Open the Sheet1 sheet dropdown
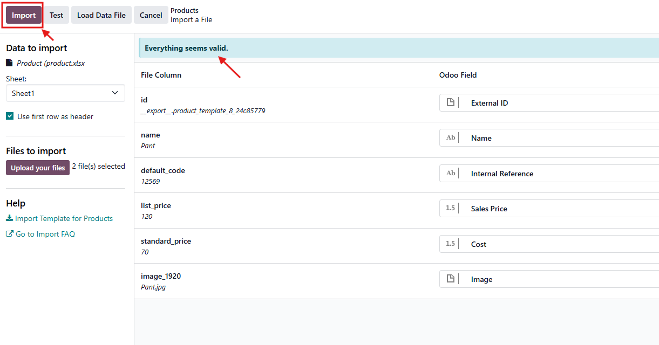This screenshot has height=345, width=659. click(x=65, y=93)
